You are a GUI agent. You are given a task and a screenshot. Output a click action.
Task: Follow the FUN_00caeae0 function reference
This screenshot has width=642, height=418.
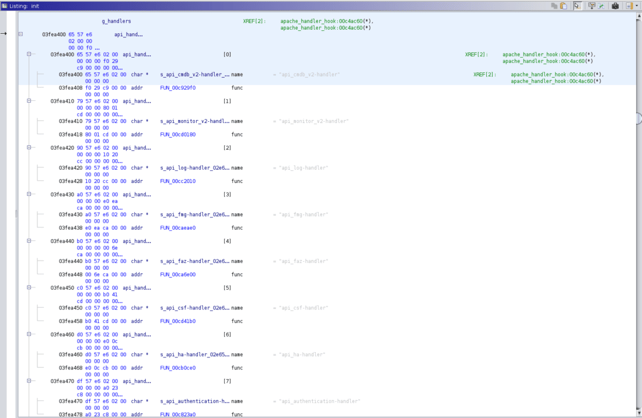point(178,228)
